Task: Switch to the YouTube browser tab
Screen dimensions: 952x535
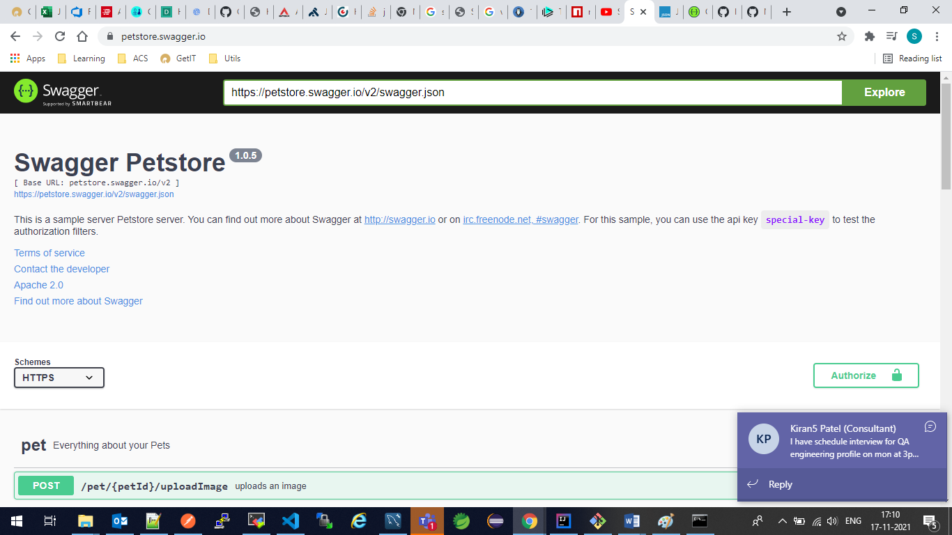Action: [608, 11]
